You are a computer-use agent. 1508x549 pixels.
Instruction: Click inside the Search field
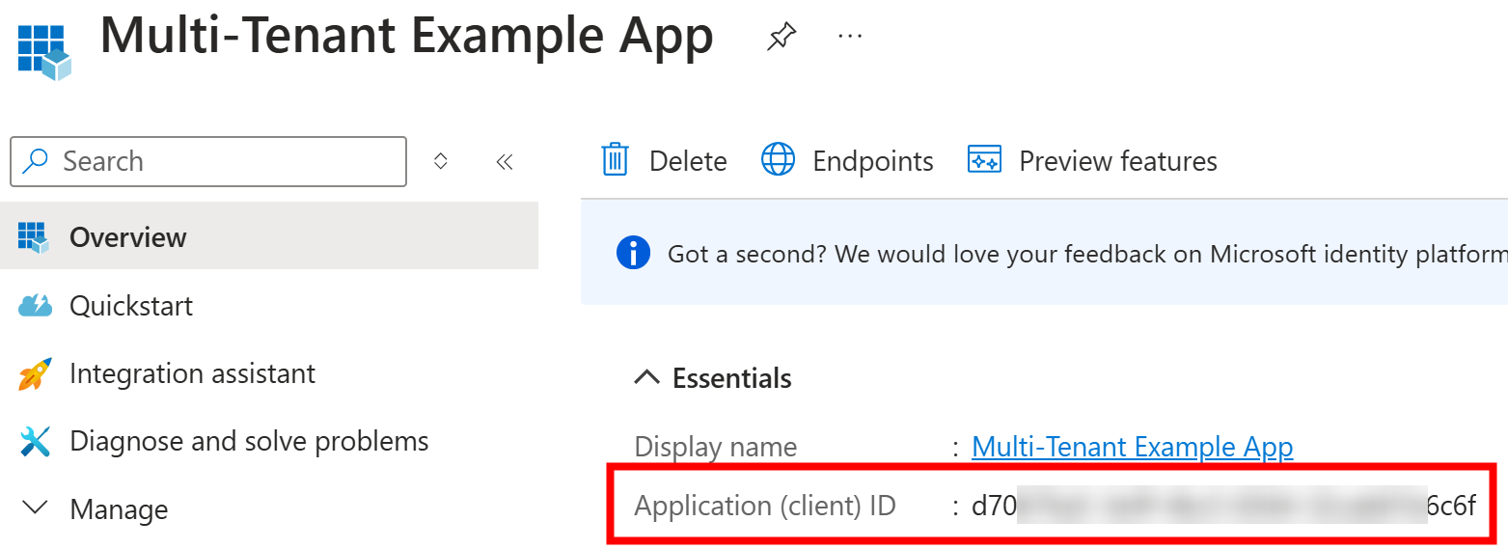[x=208, y=161]
